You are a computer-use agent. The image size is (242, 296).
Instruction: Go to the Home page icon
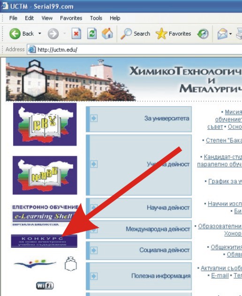(107, 33)
